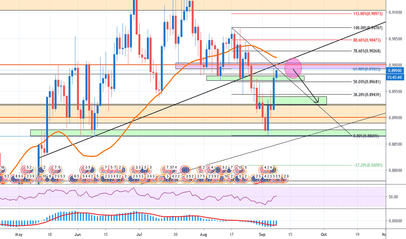The image size is (406, 239).
Task: Select the 78.60%(0.90268) Fibonacci label
Action: [x=367, y=51]
